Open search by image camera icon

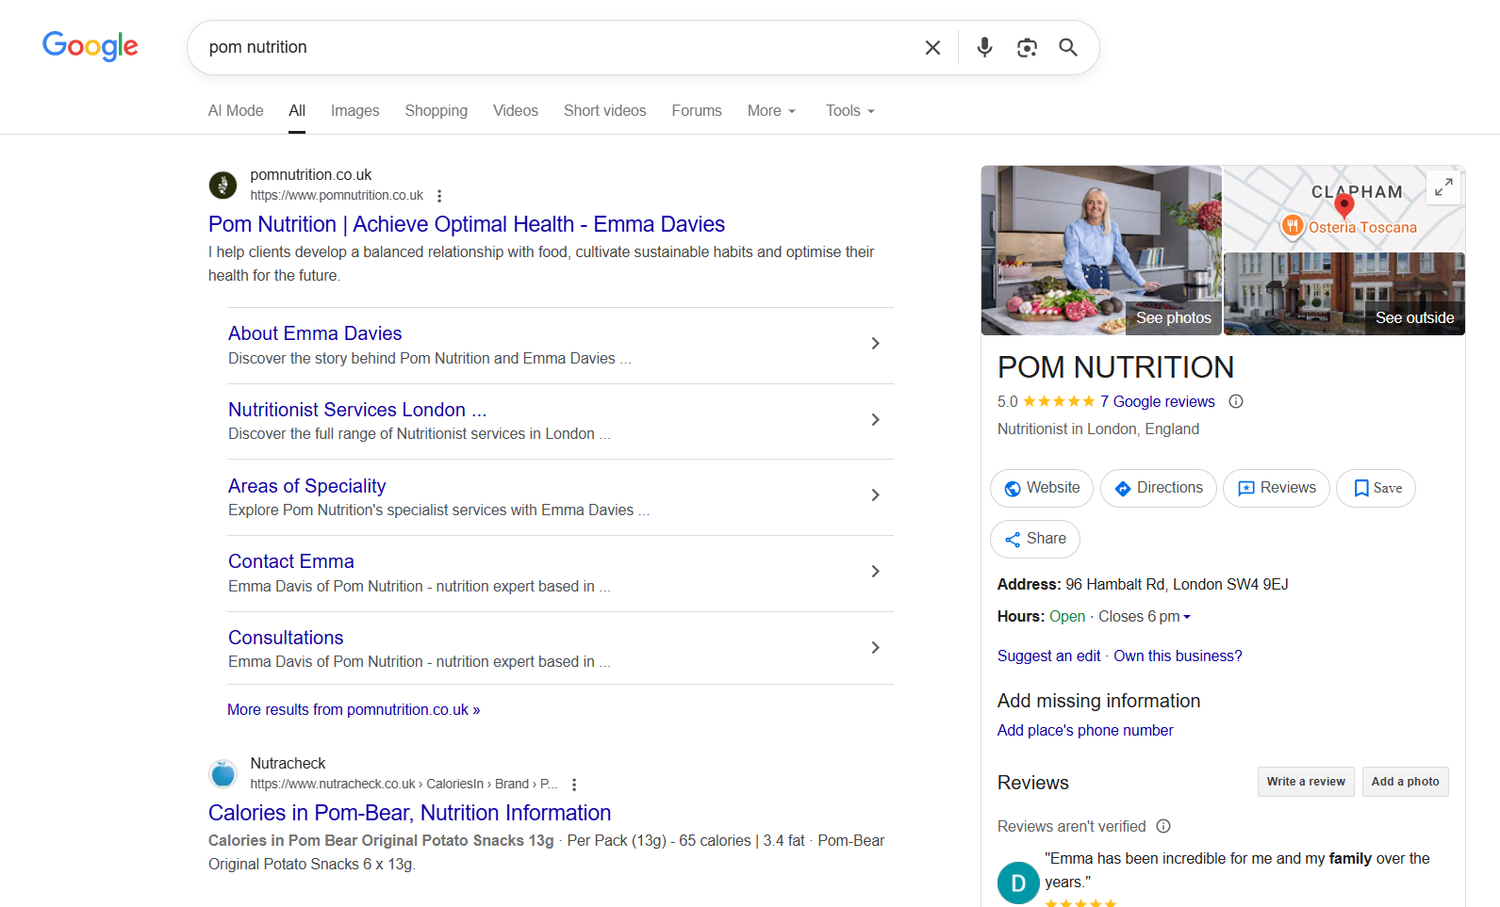1027,47
